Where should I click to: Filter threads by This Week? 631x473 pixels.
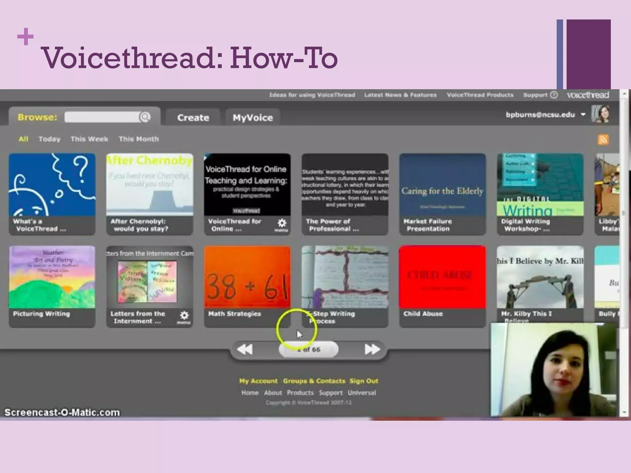click(89, 139)
